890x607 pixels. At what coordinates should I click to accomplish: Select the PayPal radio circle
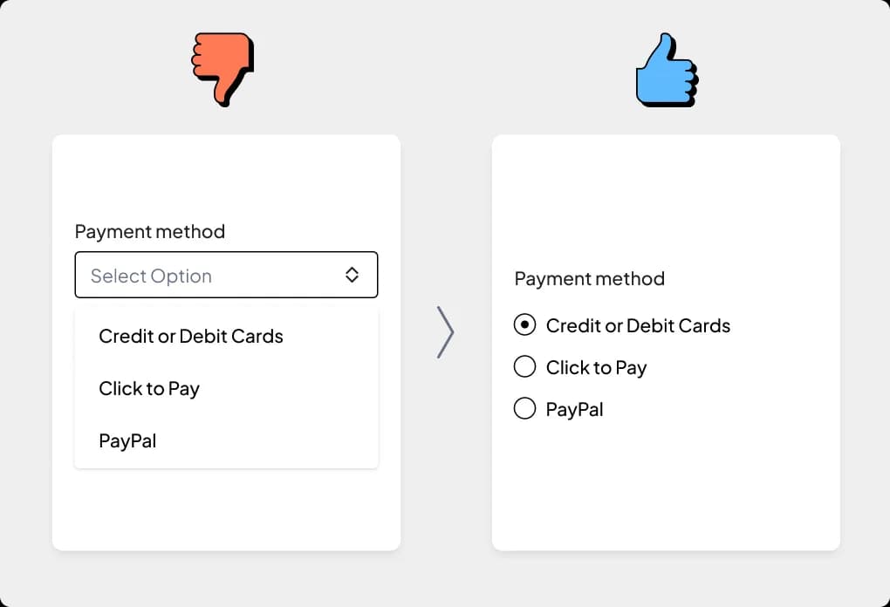click(x=524, y=408)
